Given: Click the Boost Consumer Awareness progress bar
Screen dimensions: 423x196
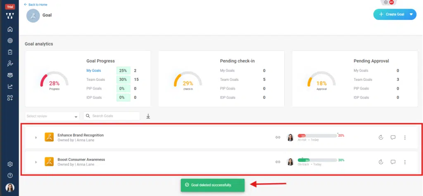Looking at the screenshot, I should tap(317, 160).
